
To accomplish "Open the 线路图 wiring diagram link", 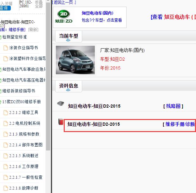I will (x=173, y=106).
